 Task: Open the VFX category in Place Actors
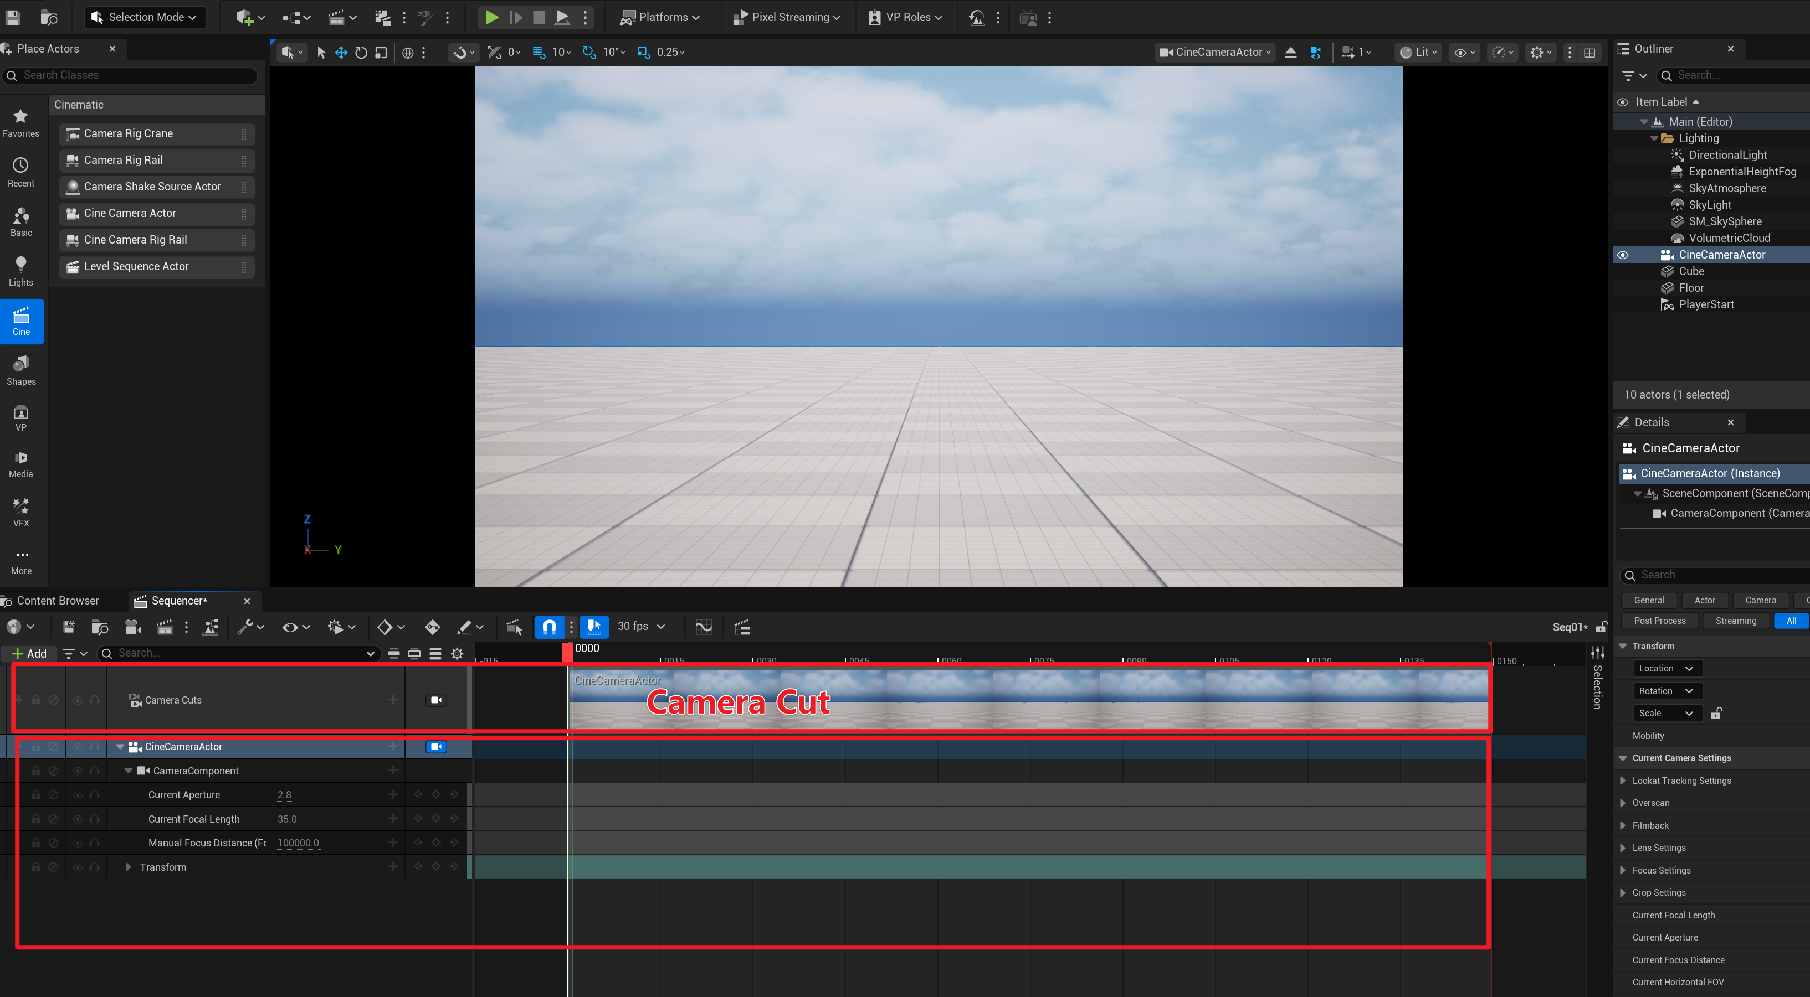[x=21, y=513]
